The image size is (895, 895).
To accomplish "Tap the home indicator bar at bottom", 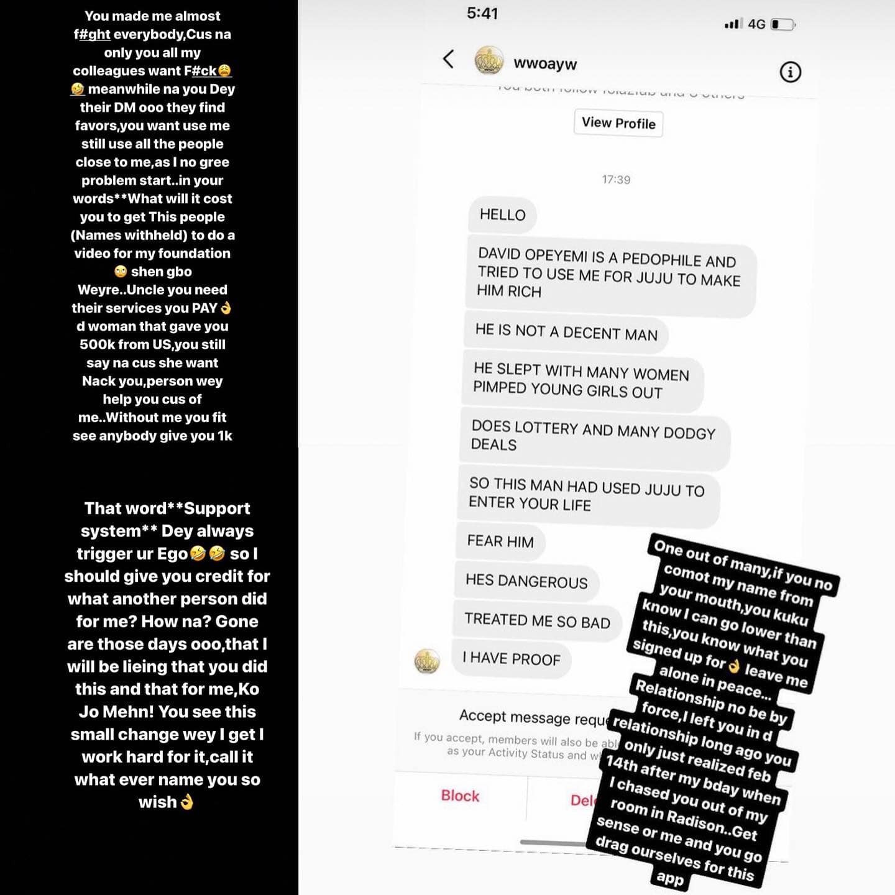I will point(553,843).
